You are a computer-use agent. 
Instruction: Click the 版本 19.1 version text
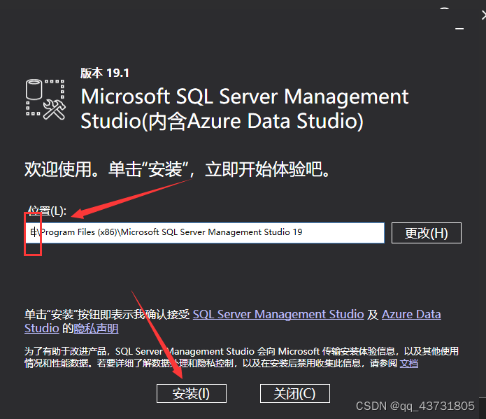pyautogui.click(x=104, y=73)
